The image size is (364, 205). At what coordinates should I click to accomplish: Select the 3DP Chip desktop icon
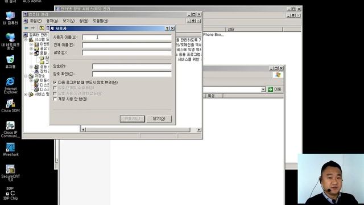pos(10,194)
